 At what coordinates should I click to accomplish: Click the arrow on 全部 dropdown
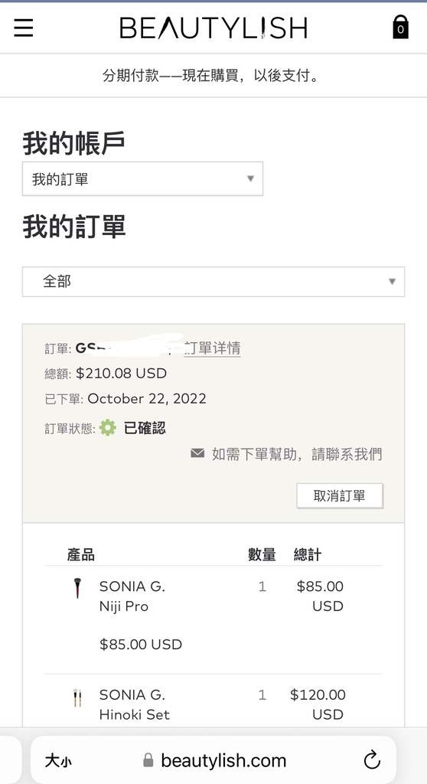coord(392,282)
